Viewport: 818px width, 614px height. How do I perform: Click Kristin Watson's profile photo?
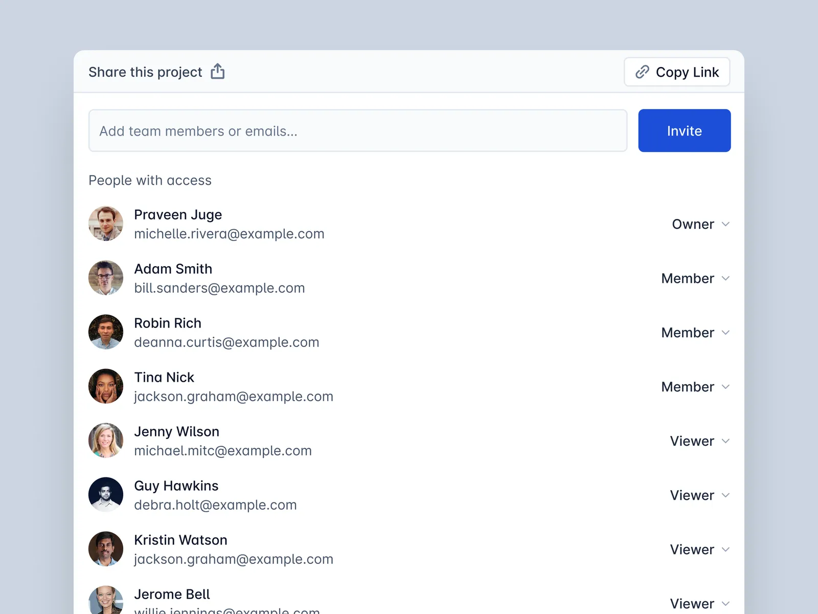pyautogui.click(x=106, y=550)
